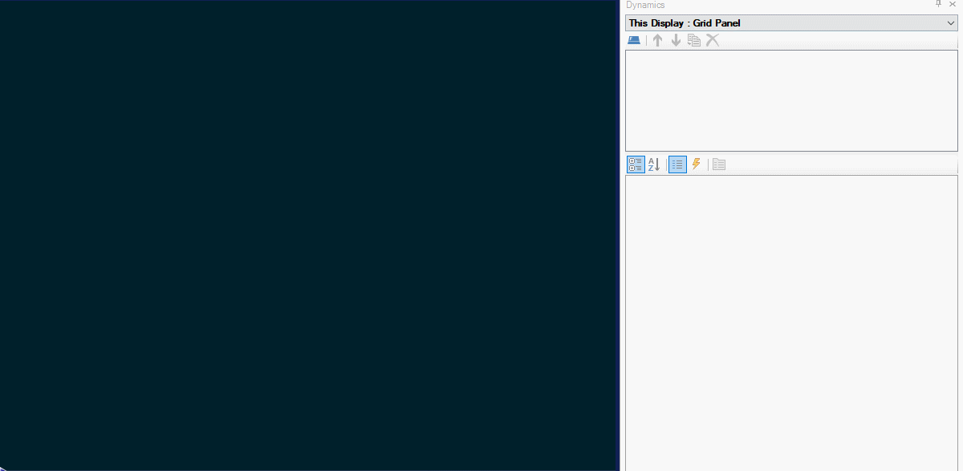963x471 pixels.
Task: Toggle the Properties list button
Action: pyautogui.click(x=677, y=164)
